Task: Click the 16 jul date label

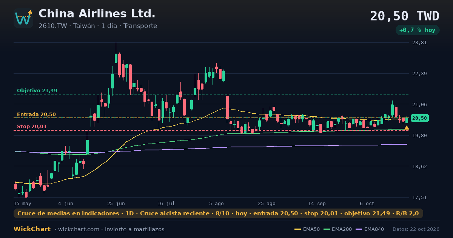Action: tap(166, 203)
